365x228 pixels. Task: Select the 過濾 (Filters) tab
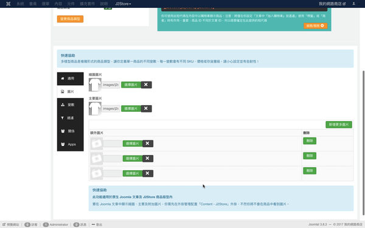(71, 118)
